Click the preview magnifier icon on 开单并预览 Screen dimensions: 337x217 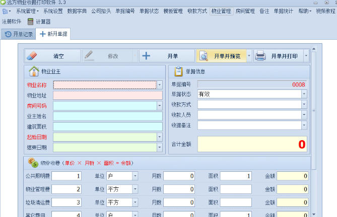point(204,56)
